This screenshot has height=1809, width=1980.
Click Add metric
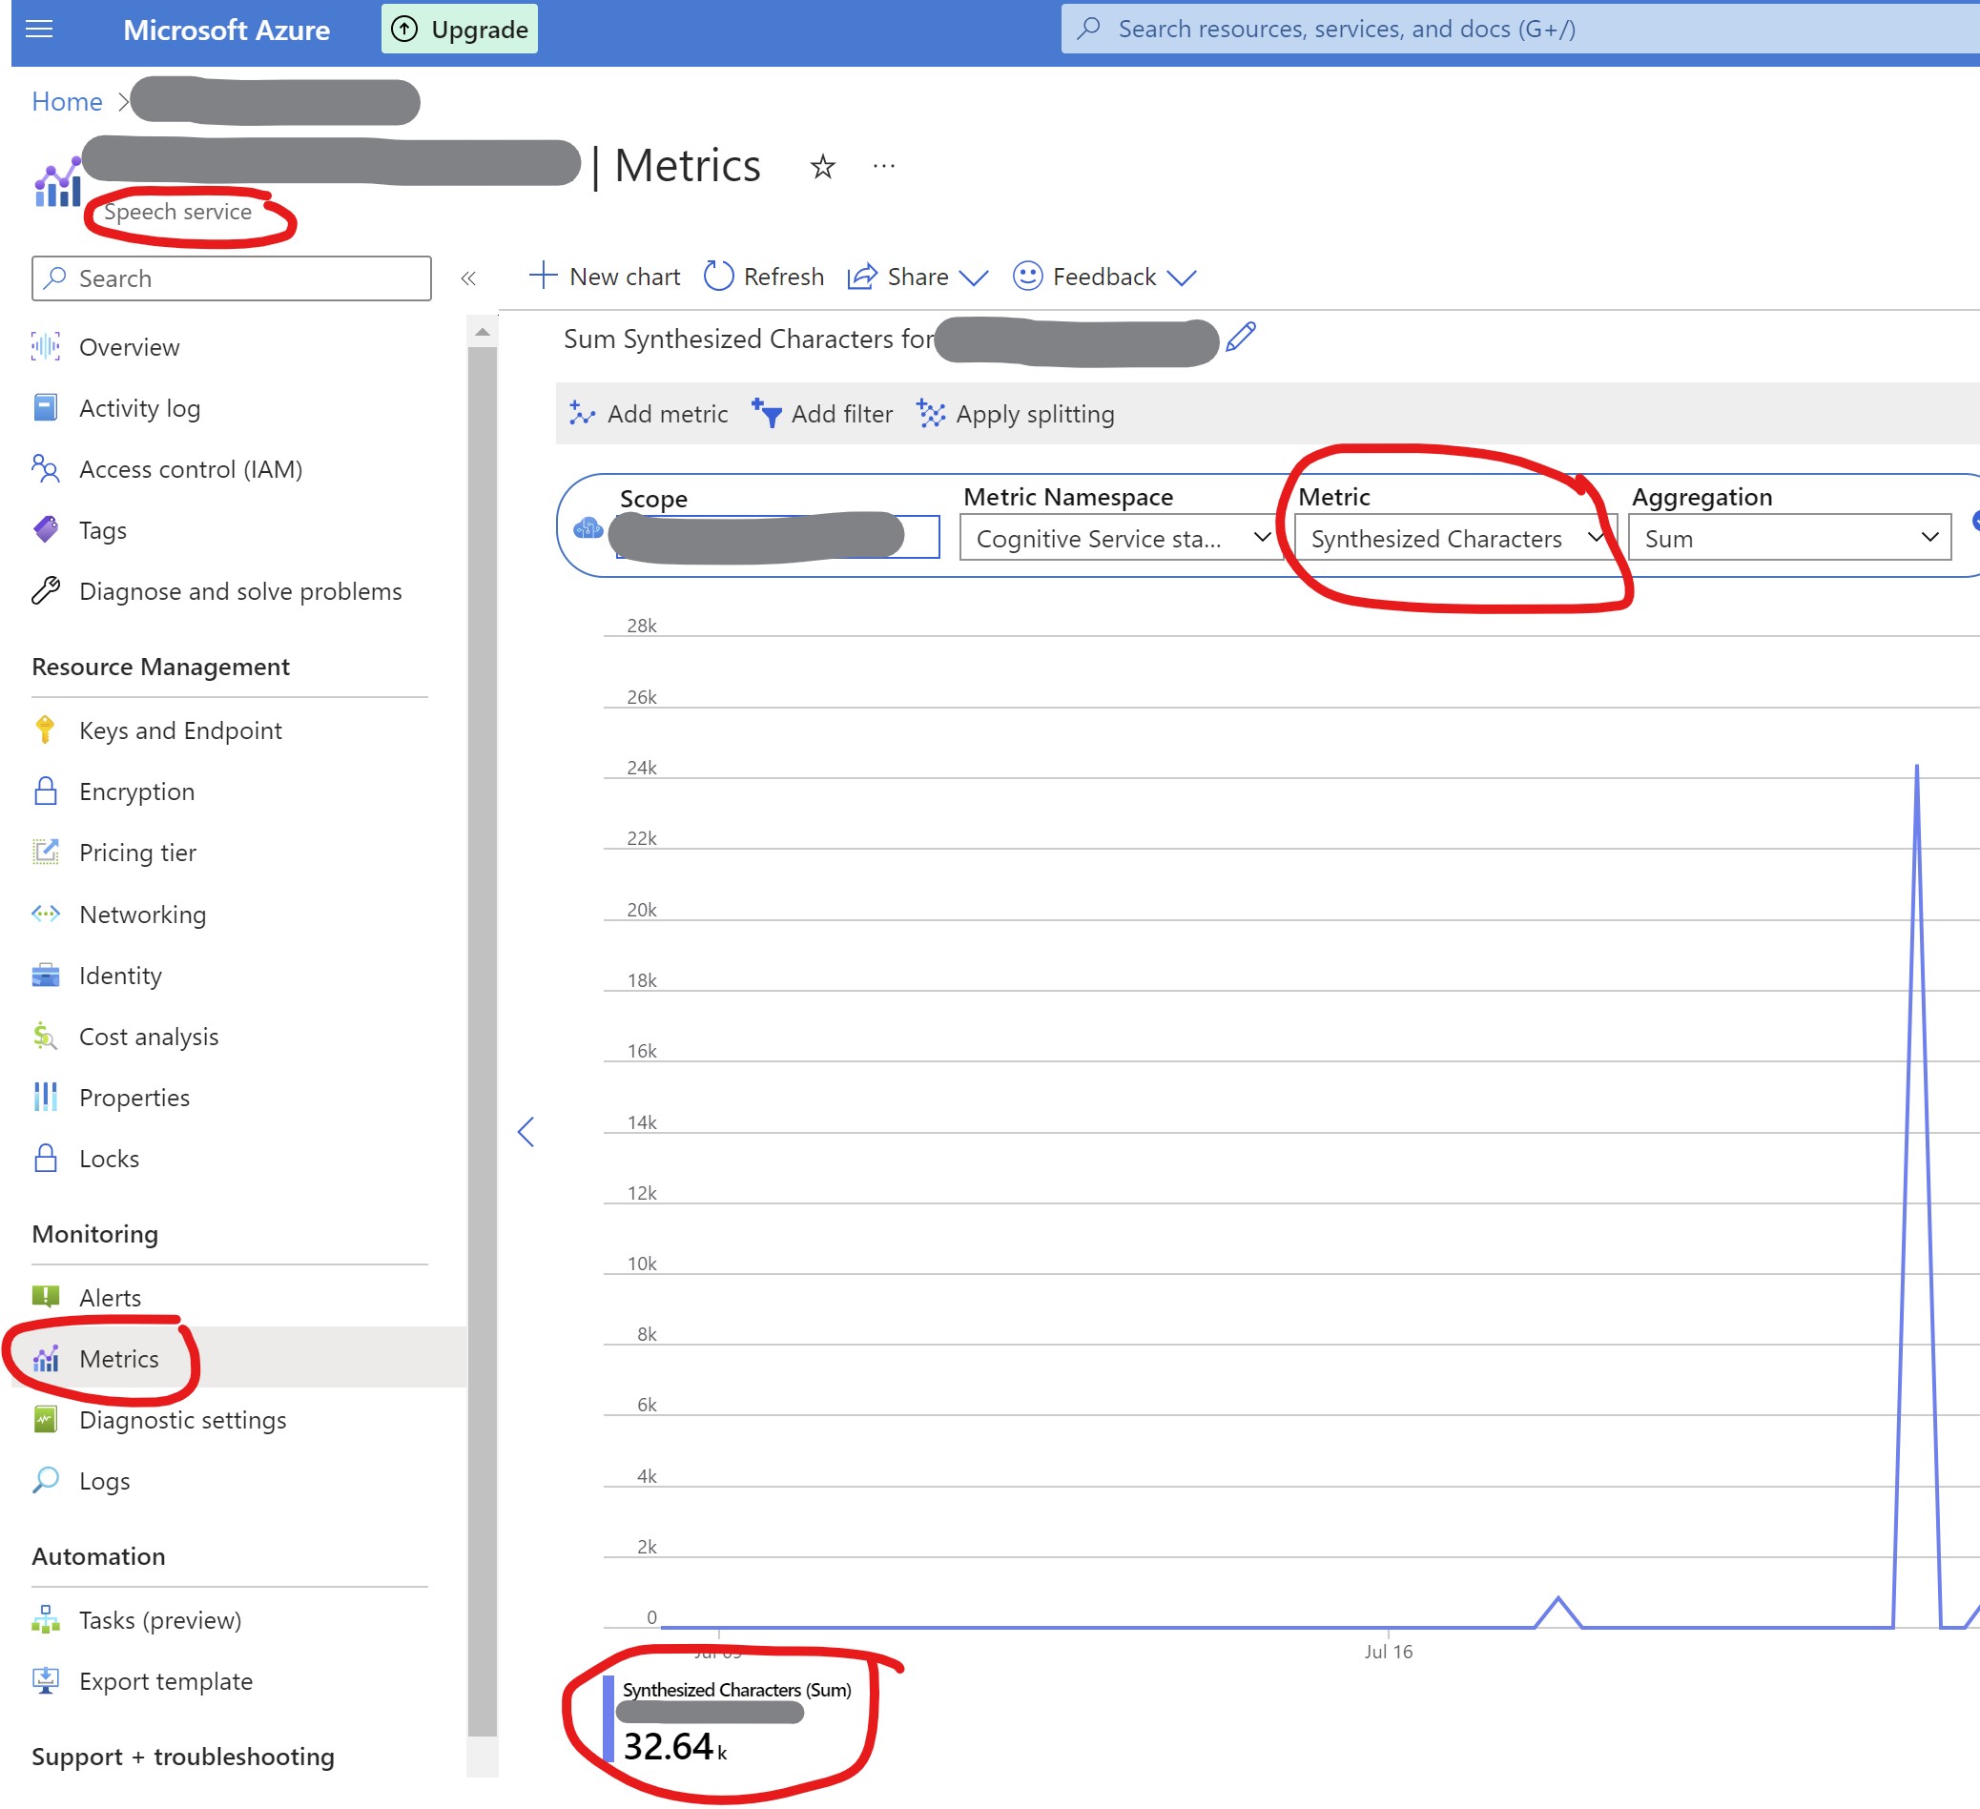coord(649,415)
